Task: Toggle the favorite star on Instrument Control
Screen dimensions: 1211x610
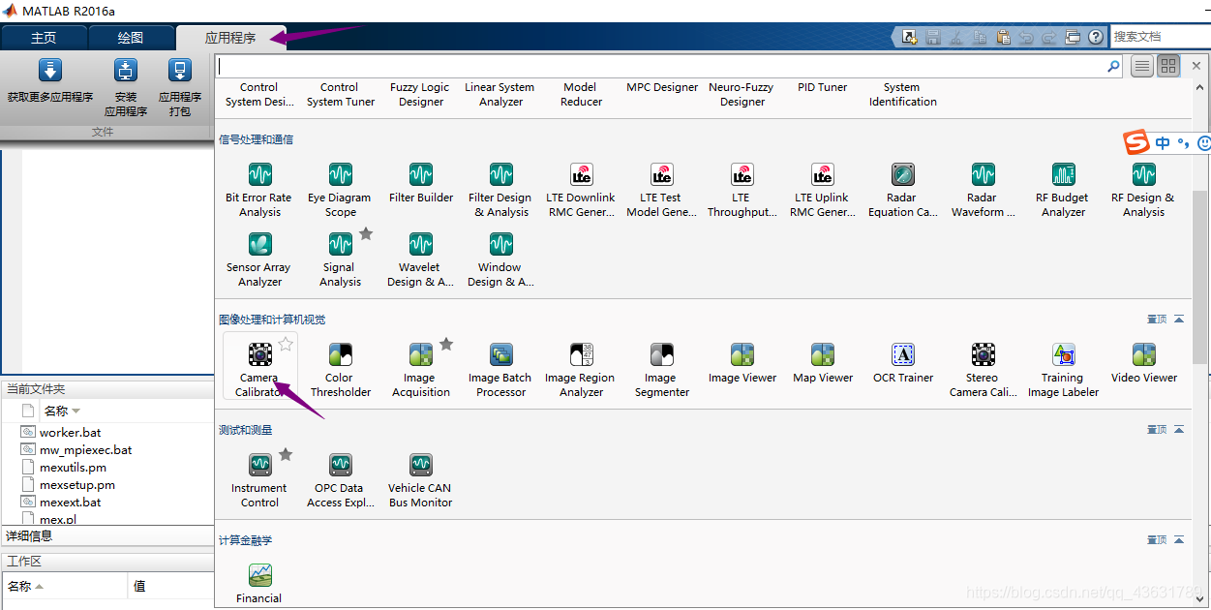Action: 286,454
